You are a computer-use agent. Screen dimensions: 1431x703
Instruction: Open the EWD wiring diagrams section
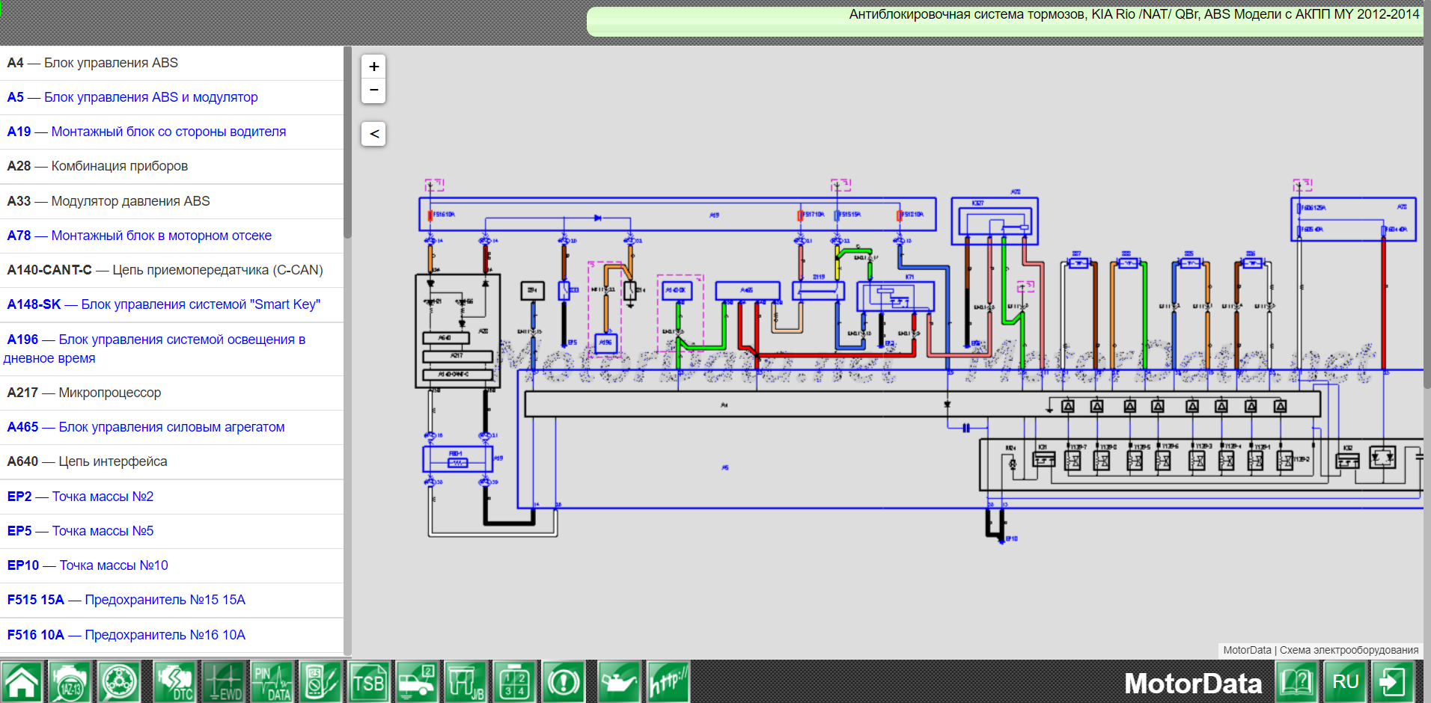pos(223,682)
